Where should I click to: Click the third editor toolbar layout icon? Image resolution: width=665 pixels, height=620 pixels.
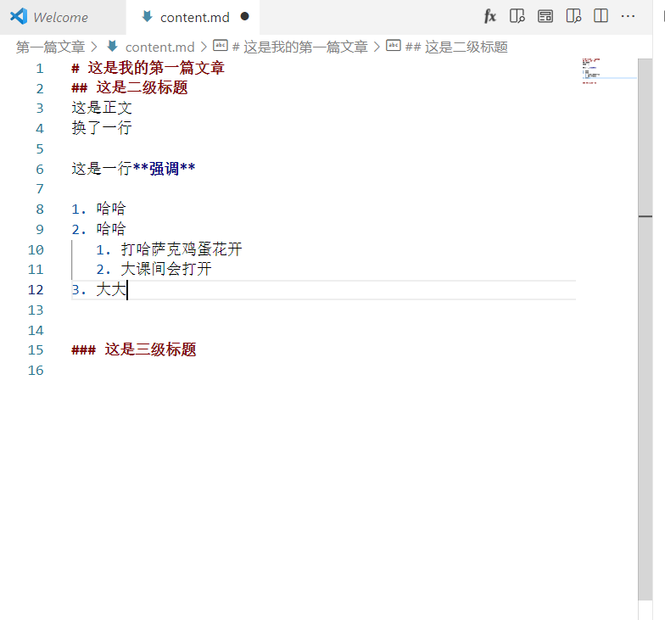[545, 16]
